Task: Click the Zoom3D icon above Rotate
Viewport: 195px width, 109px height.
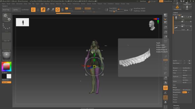Action: [165, 78]
